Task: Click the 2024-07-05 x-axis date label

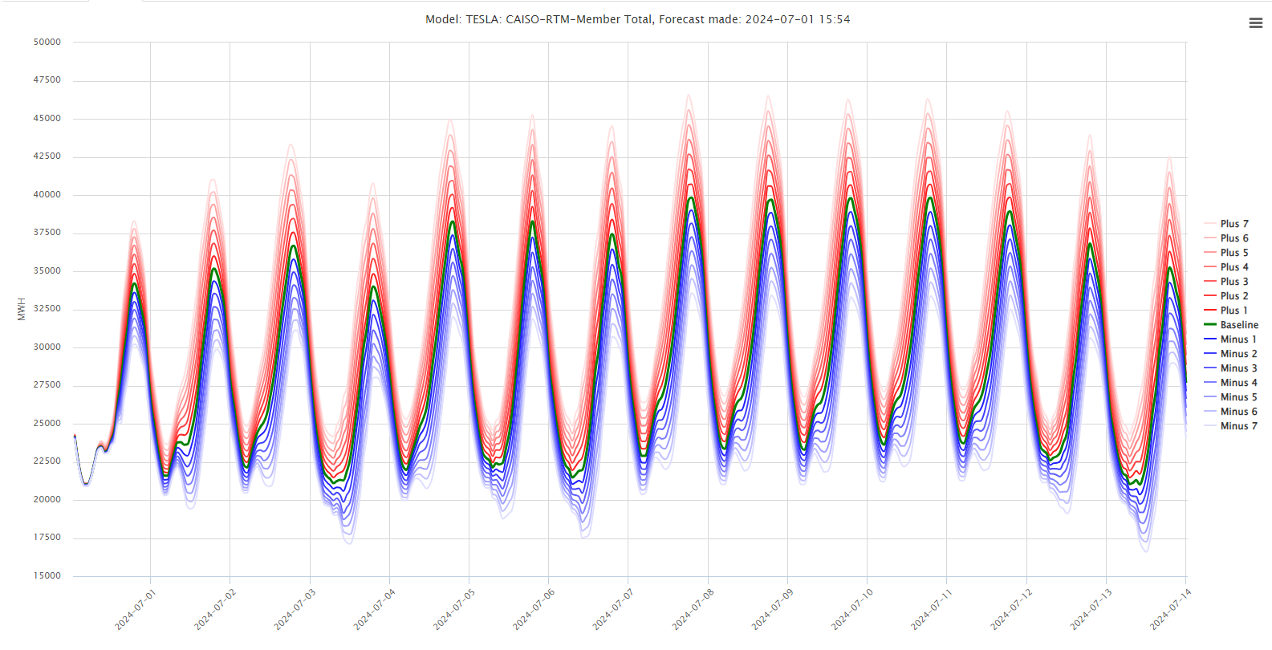Action: [x=454, y=609]
